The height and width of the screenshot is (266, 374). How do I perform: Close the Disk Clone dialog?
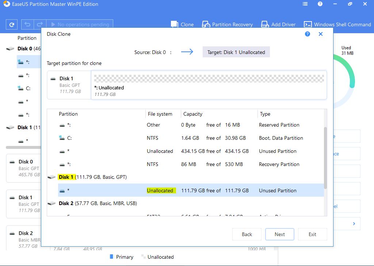click(x=321, y=34)
